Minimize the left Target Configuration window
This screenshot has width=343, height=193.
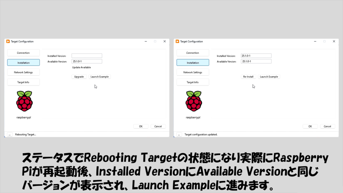[146, 41]
